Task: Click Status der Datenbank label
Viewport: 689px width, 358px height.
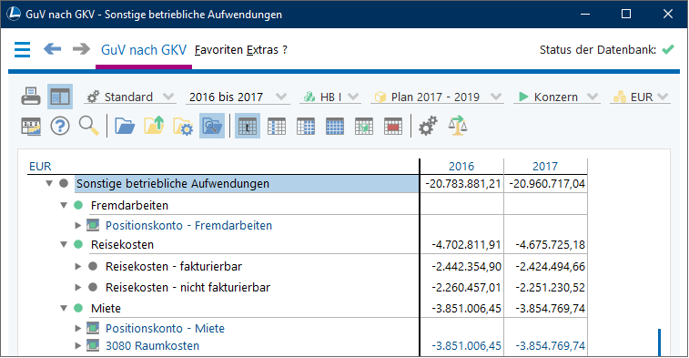Action: tap(598, 50)
